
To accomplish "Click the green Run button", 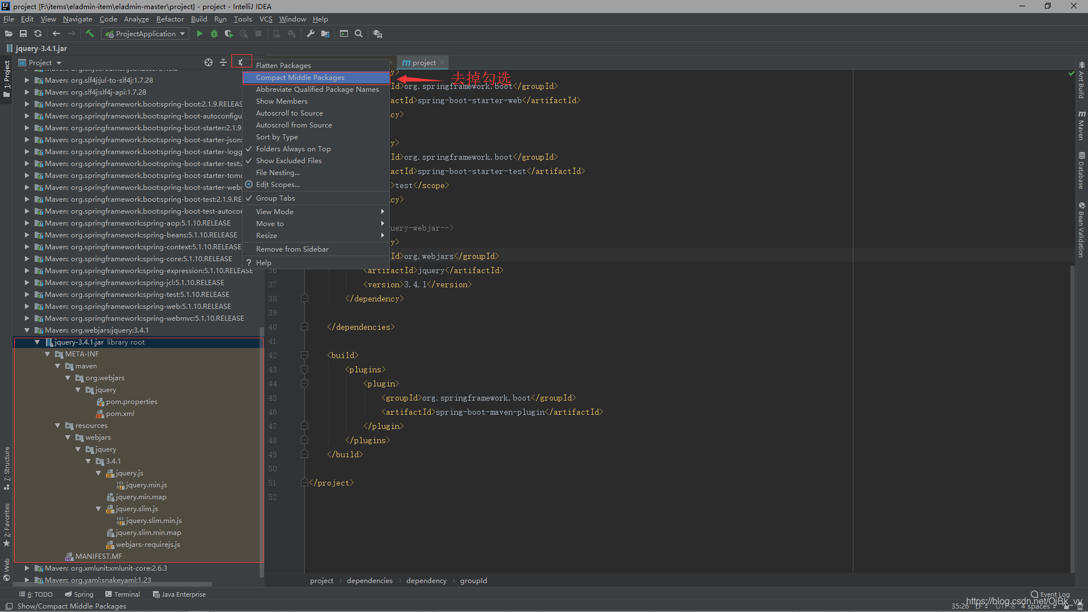I will point(199,34).
